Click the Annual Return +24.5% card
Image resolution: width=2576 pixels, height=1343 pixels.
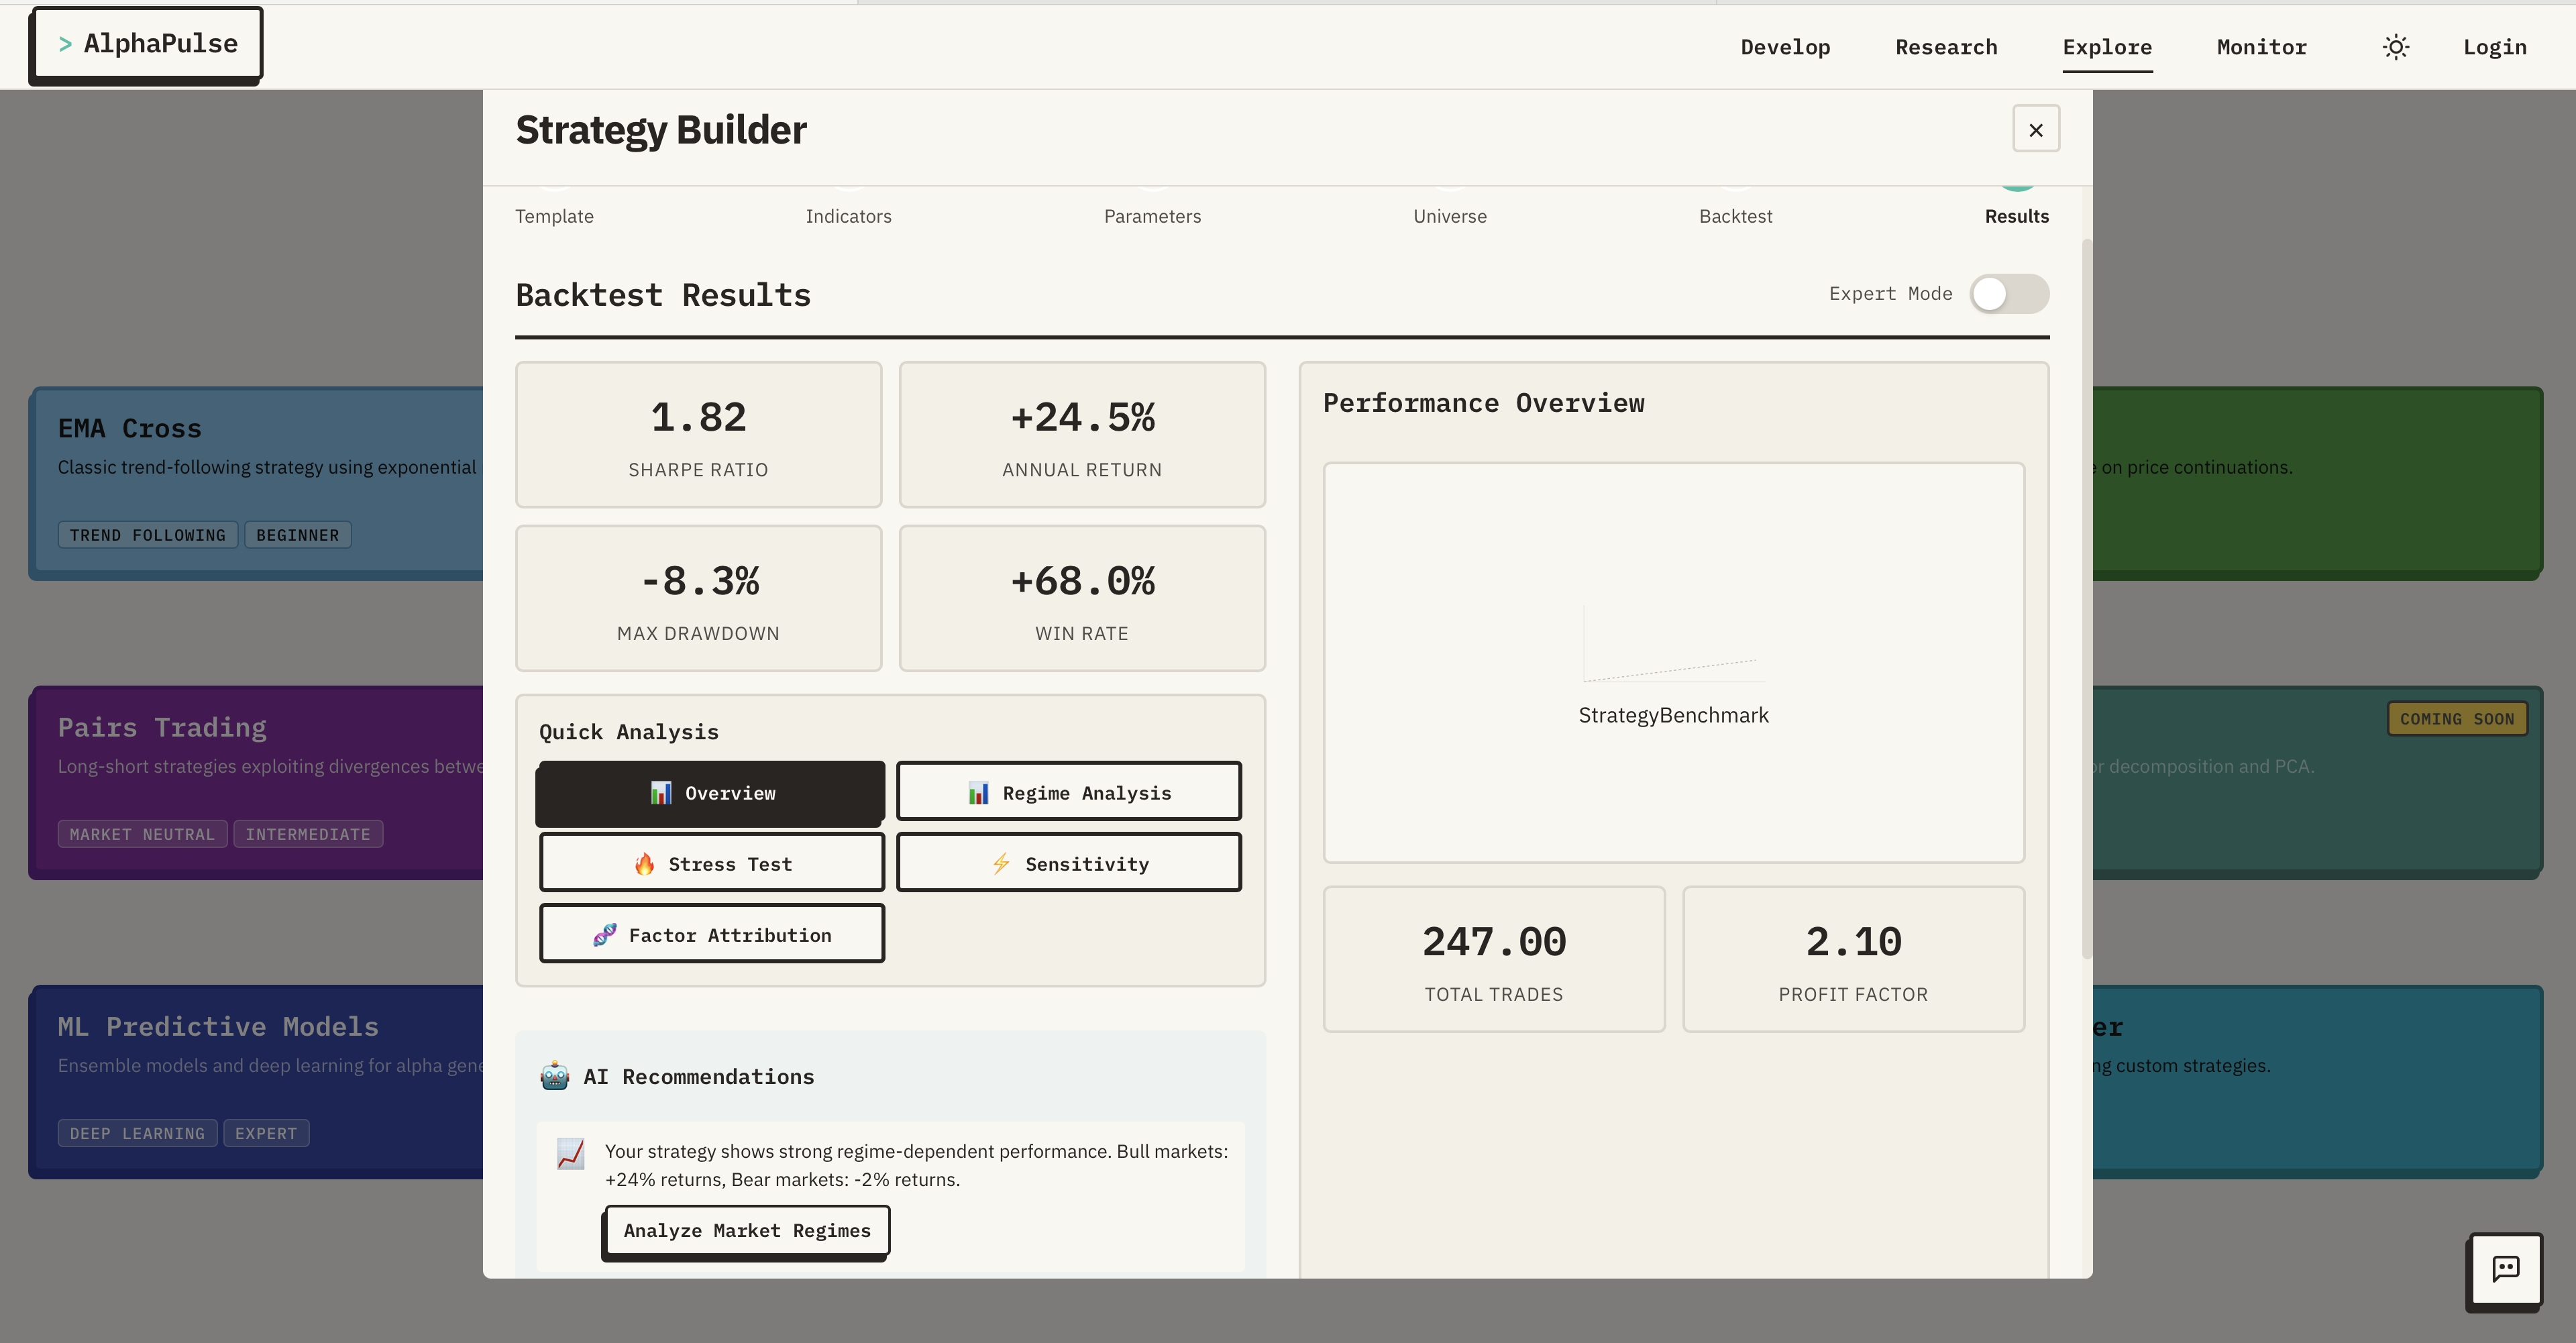tap(1082, 435)
